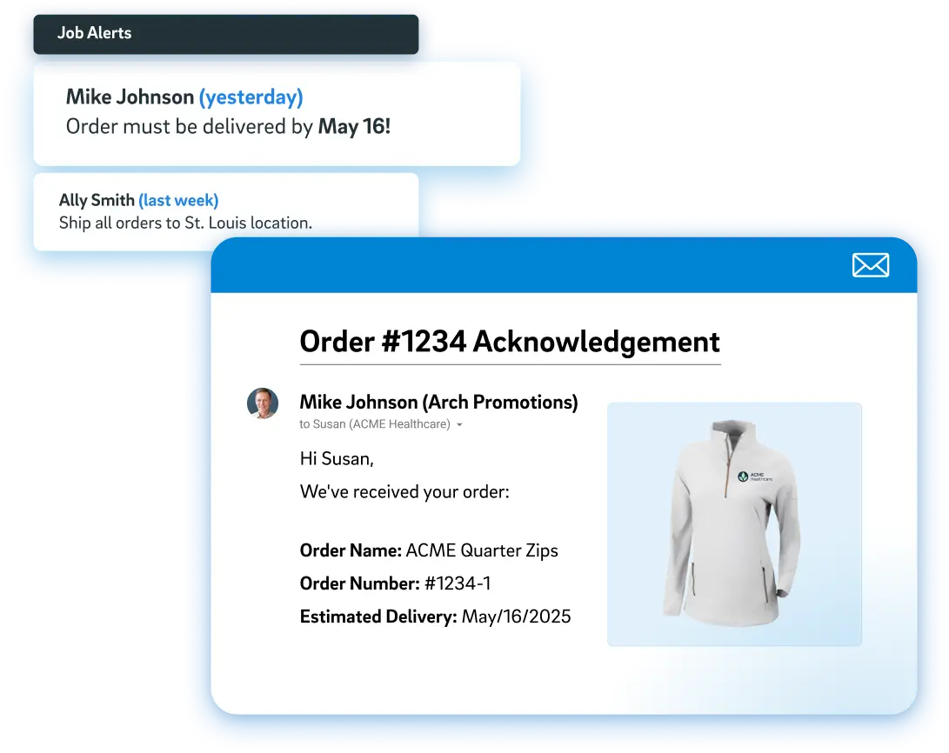Image resolution: width=949 pixels, height=753 pixels.
Task: Click 'Ship all orders to St. Louis' message
Action: click(185, 223)
